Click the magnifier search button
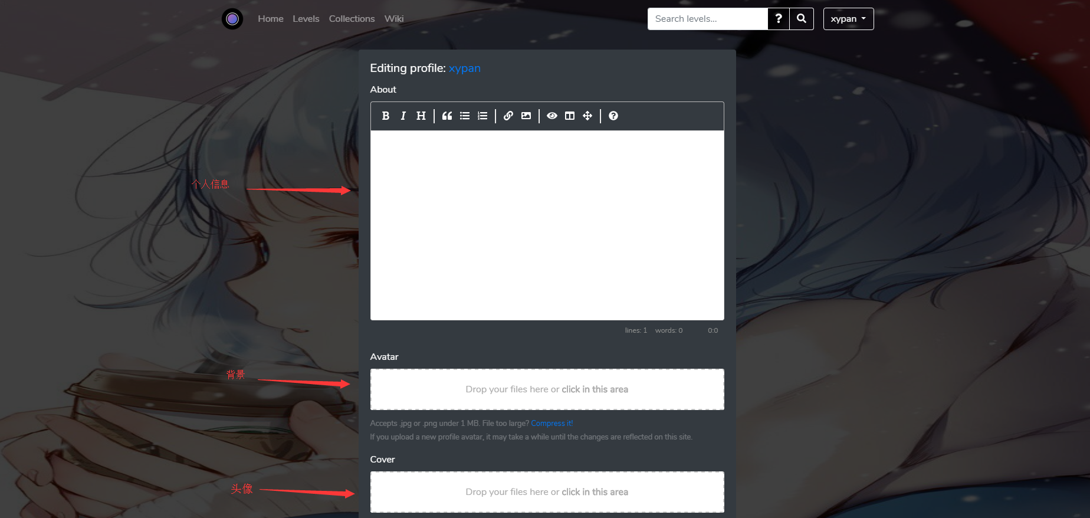 click(802, 19)
